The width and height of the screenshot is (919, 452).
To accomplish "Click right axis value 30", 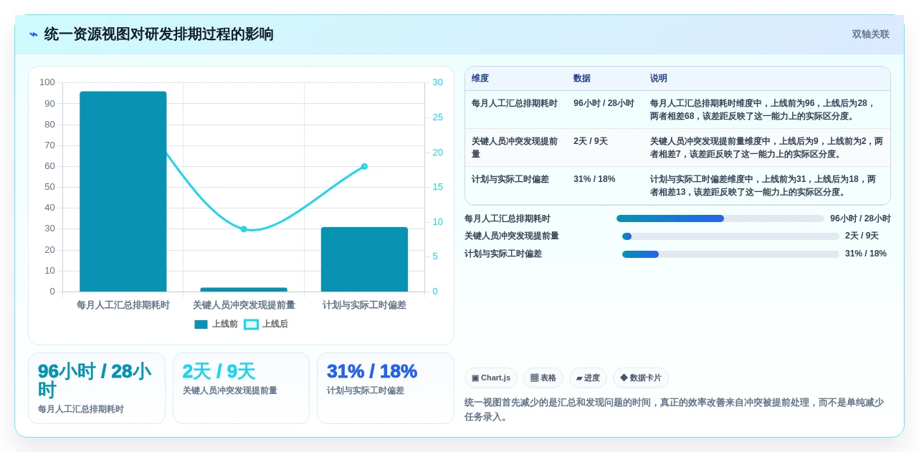I will [x=437, y=82].
